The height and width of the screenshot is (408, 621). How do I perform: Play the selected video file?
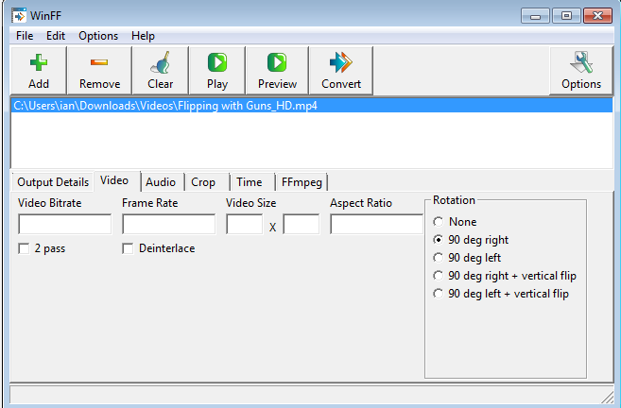[217, 71]
